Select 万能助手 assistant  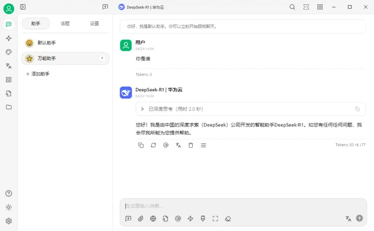[65, 58]
